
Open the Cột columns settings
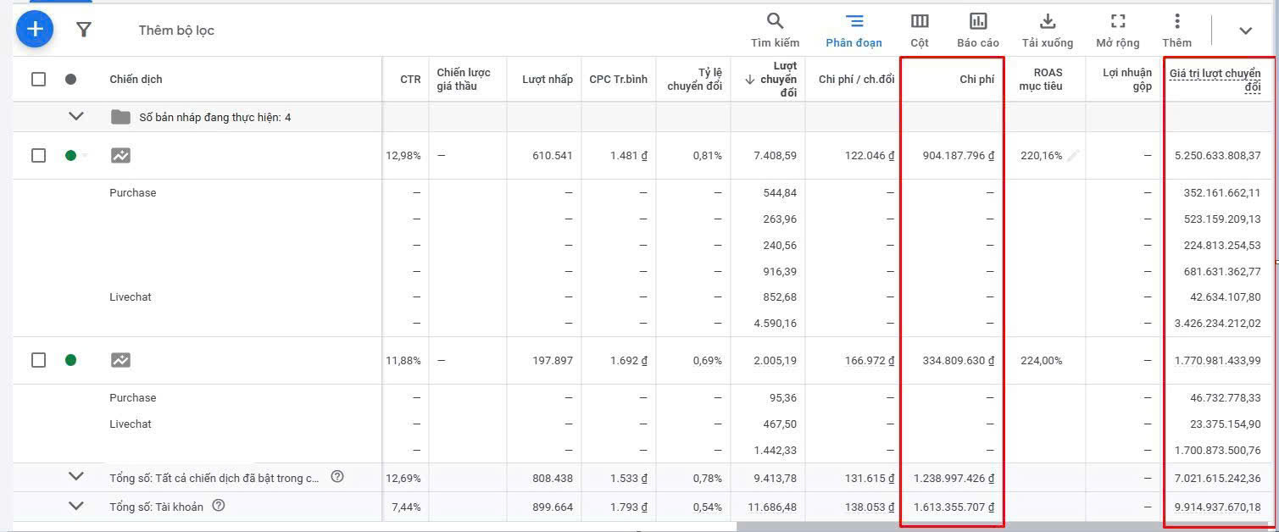920,30
